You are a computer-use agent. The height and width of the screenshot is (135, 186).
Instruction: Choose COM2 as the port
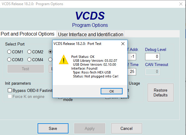pos(29,52)
